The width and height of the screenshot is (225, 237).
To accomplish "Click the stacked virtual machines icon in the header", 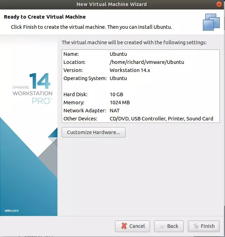I will coord(211,22).
